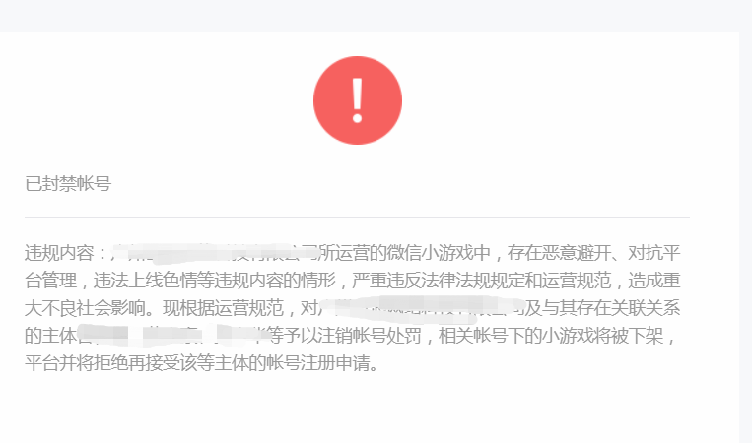This screenshot has width=752, height=443.
Task: Click the gray vertical strip along right edge
Action: pos(746,237)
